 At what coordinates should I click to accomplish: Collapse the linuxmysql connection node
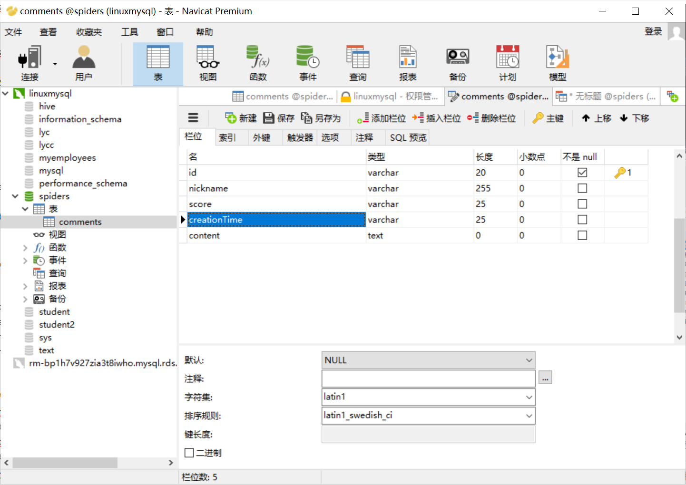pos(6,93)
